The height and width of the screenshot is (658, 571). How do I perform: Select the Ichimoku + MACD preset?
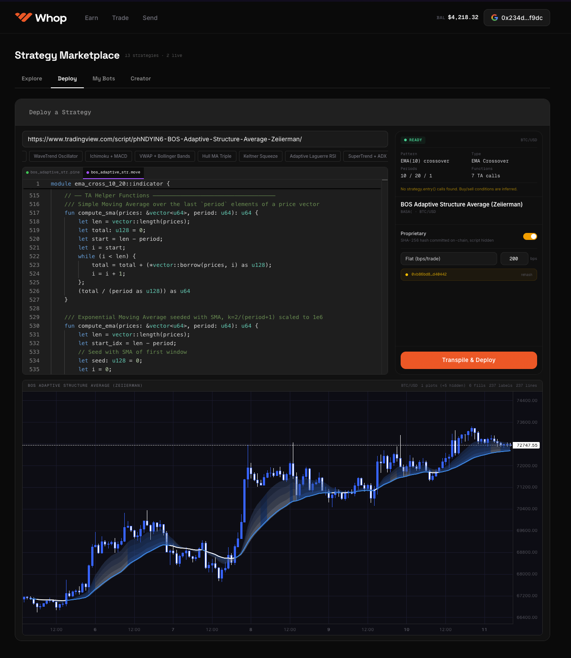point(109,156)
